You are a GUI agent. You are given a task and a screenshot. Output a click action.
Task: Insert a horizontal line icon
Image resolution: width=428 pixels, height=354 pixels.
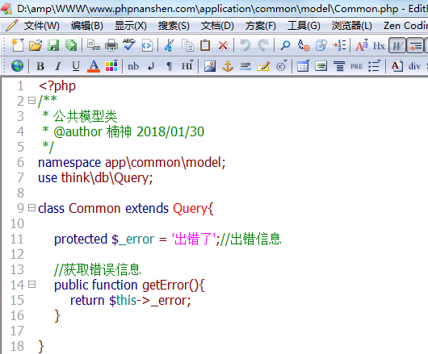pyautogui.click(x=245, y=66)
